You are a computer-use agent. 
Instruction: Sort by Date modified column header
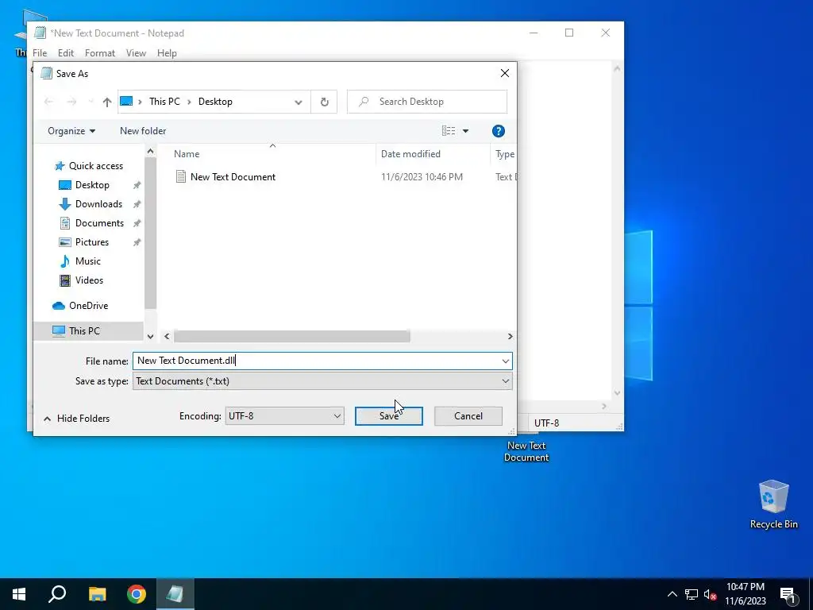point(410,154)
